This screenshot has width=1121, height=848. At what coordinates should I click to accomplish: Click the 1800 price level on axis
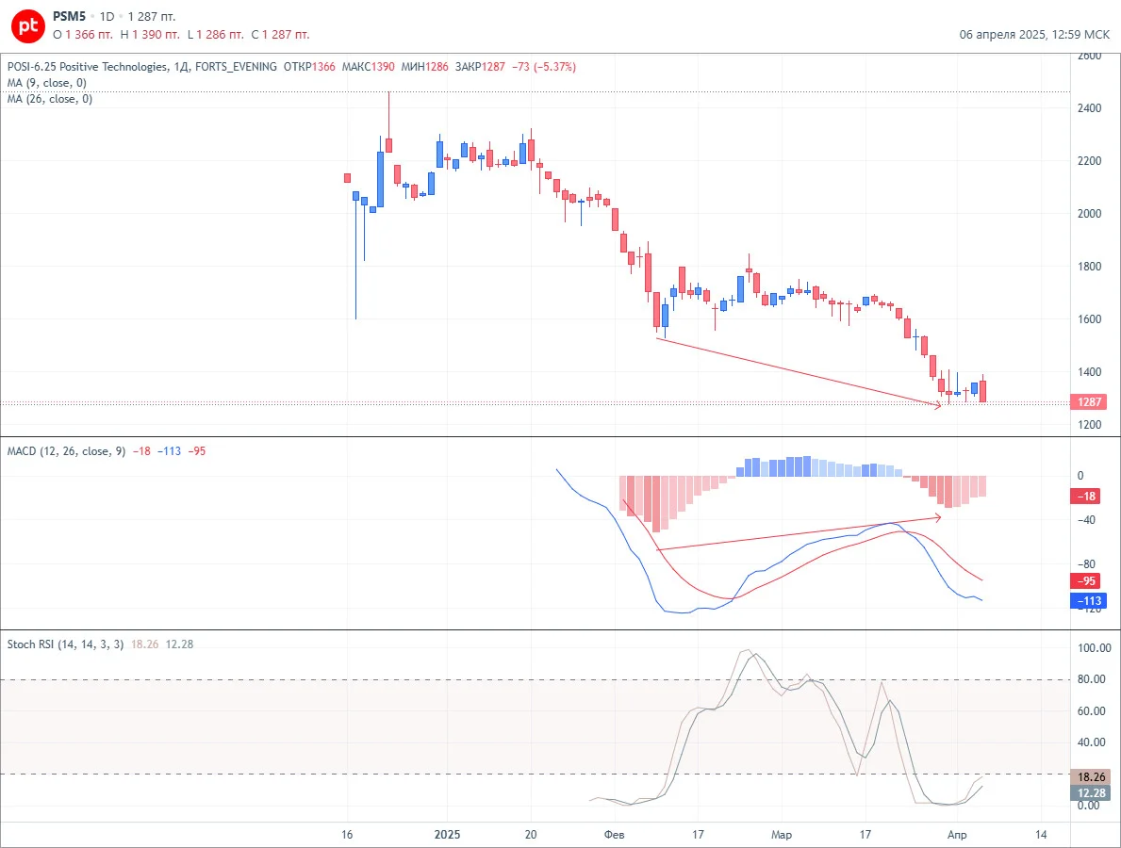[1090, 267]
